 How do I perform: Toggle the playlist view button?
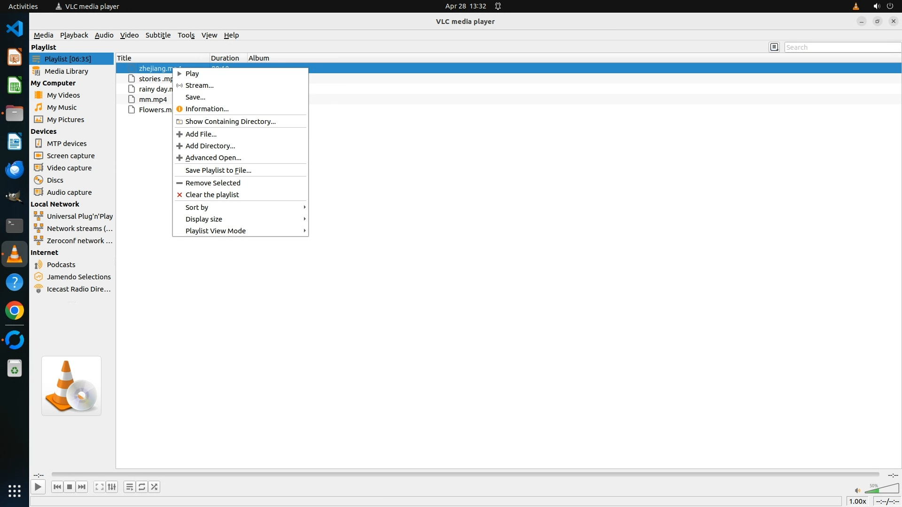pyautogui.click(x=129, y=487)
